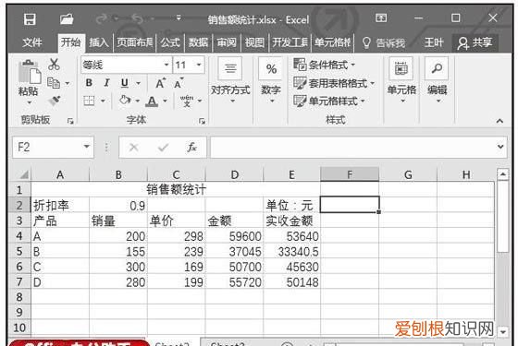This screenshot has width=518, height=346.
Task: Select column F header
Action: point(350,174)
